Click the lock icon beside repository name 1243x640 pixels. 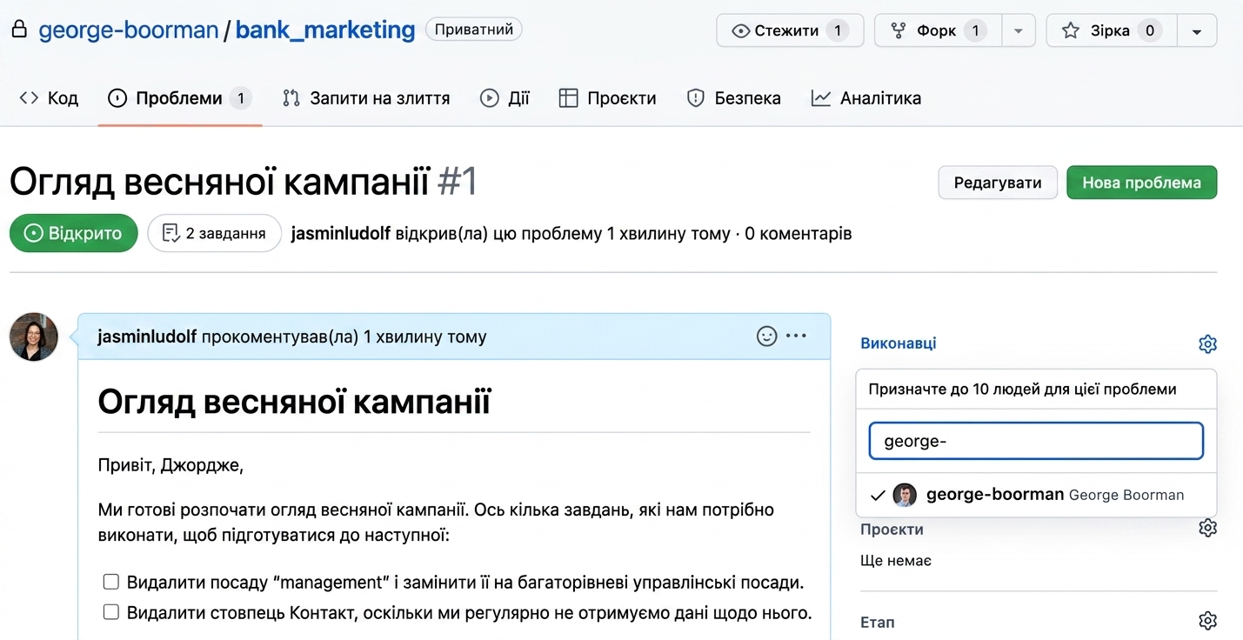tap(19, 30)
